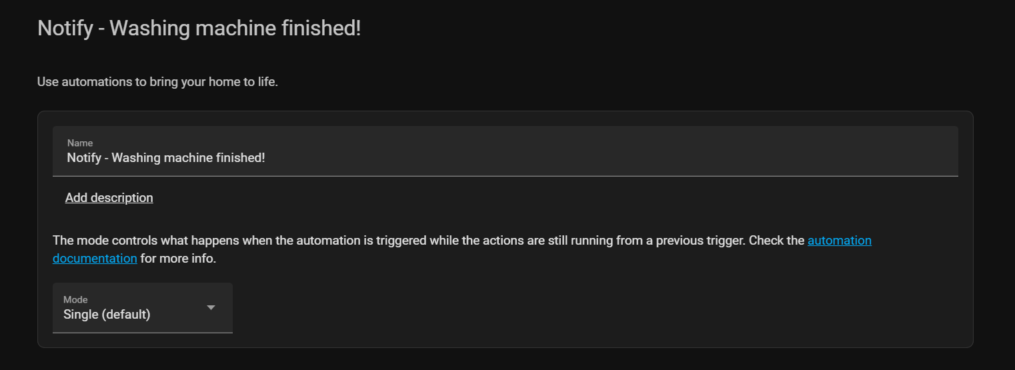This screenshot has width=1015, height=370.
Task: Open the automation documentation link
Action: tap(839, 241)
